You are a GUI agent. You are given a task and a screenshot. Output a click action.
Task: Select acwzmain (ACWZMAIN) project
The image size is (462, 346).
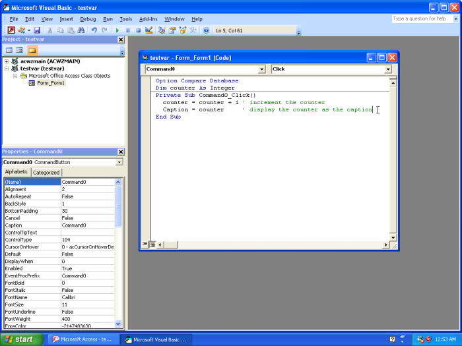click(50, 61)
